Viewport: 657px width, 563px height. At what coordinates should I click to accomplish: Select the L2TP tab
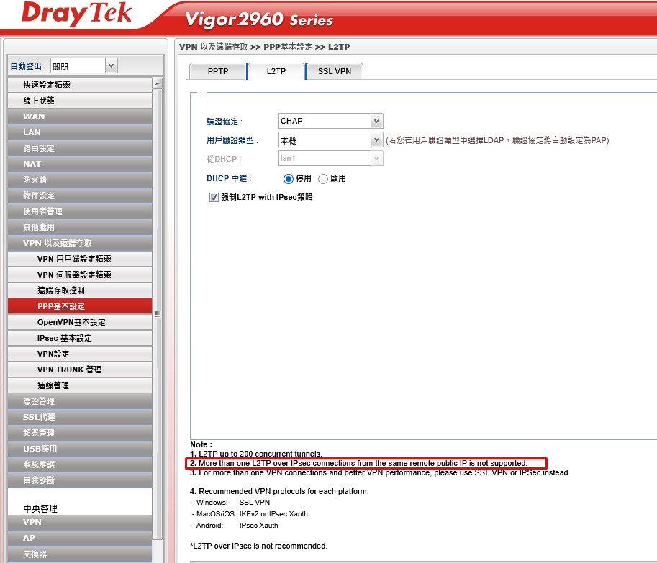[276, 71]
